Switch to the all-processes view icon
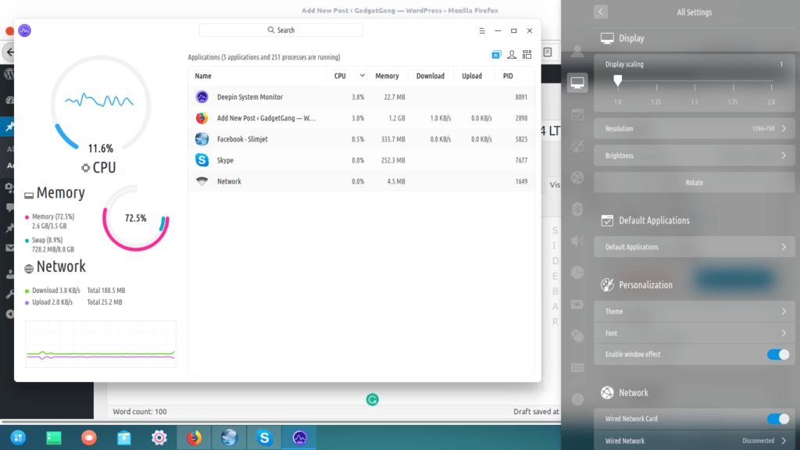This screenshot has height=450, width=800. tap(527, 54)
